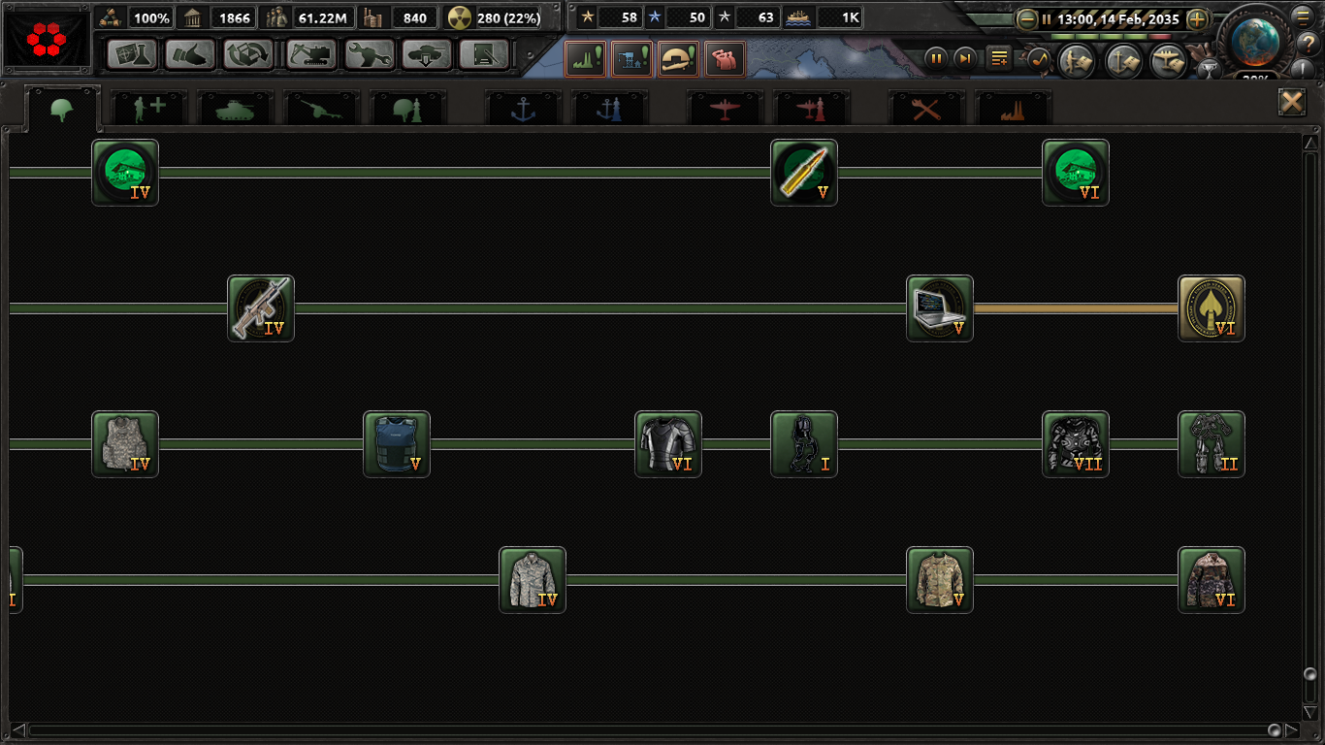Open the Diplomacy handshake icon
This screenshot has width=1325, height=745.
click(190, 54)
